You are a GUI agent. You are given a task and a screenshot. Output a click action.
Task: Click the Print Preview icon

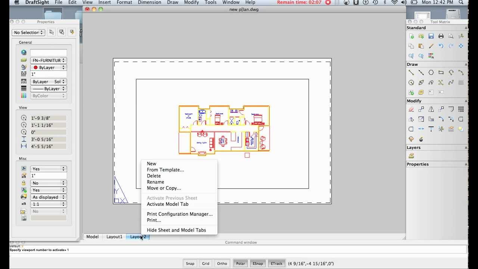[451, 36]
